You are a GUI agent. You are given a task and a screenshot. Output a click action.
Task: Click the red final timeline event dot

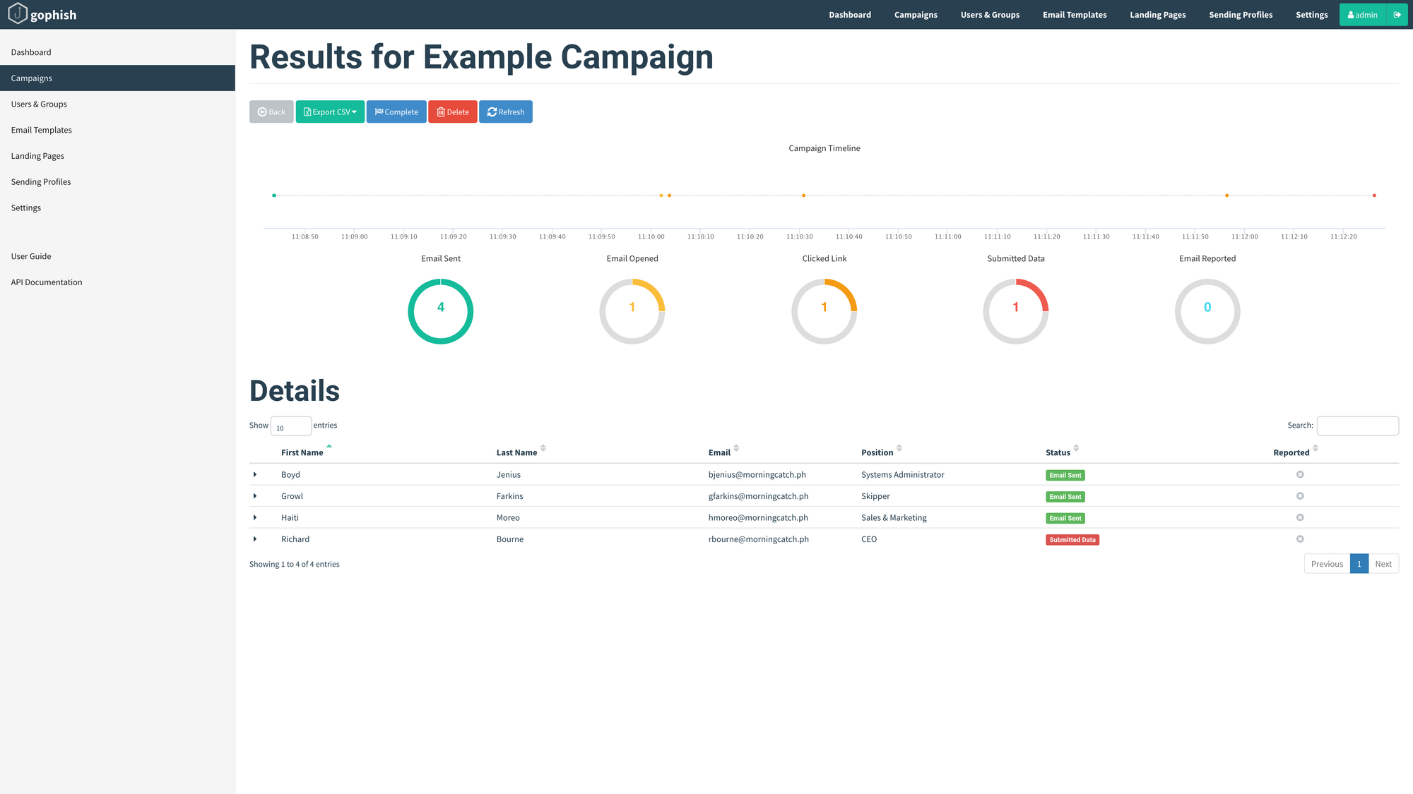[1374, 196]
